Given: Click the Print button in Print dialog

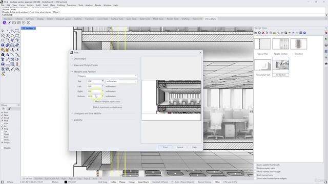Looking at the screenshot, I should pos(165,147).
